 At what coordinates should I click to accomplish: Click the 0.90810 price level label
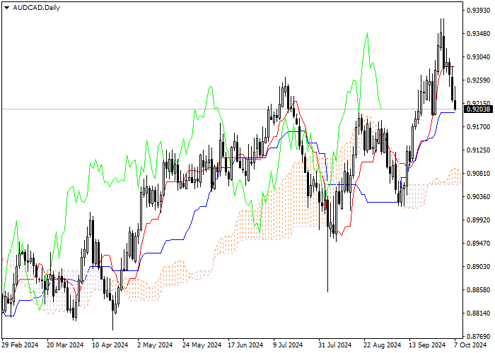pos(479,174)
